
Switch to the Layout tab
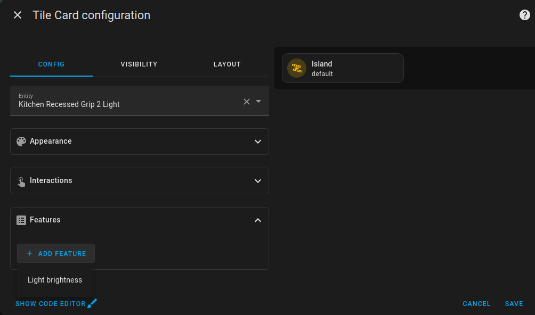click(227, 64)
